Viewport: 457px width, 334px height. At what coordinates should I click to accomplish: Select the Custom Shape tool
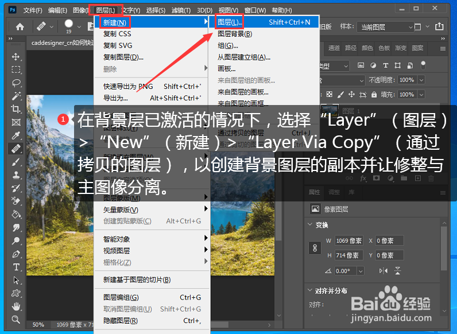pos(16,293)
